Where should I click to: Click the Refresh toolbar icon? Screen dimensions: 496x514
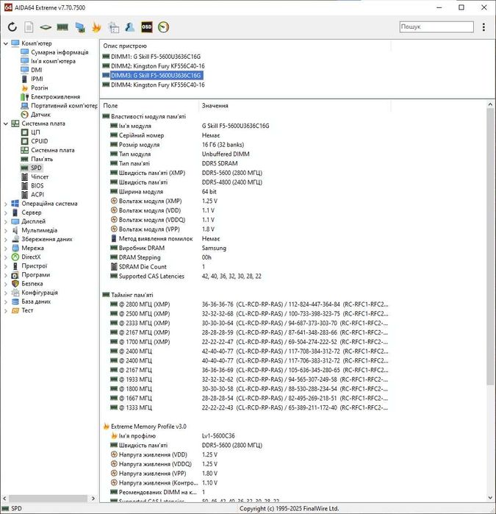pyautogui.click(x=12, y=27)
